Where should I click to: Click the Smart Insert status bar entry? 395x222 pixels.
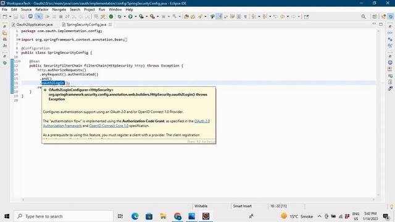[243, 206]
